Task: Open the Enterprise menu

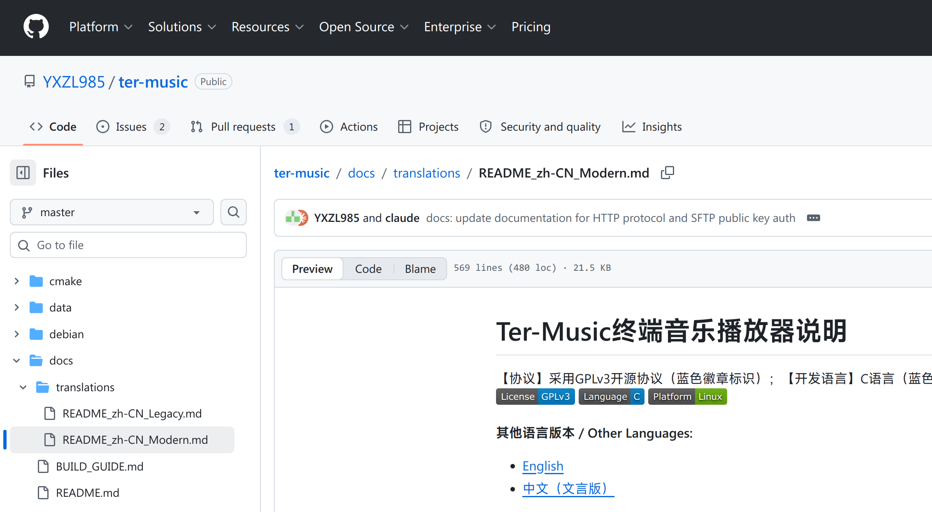Action: [460, 27]
